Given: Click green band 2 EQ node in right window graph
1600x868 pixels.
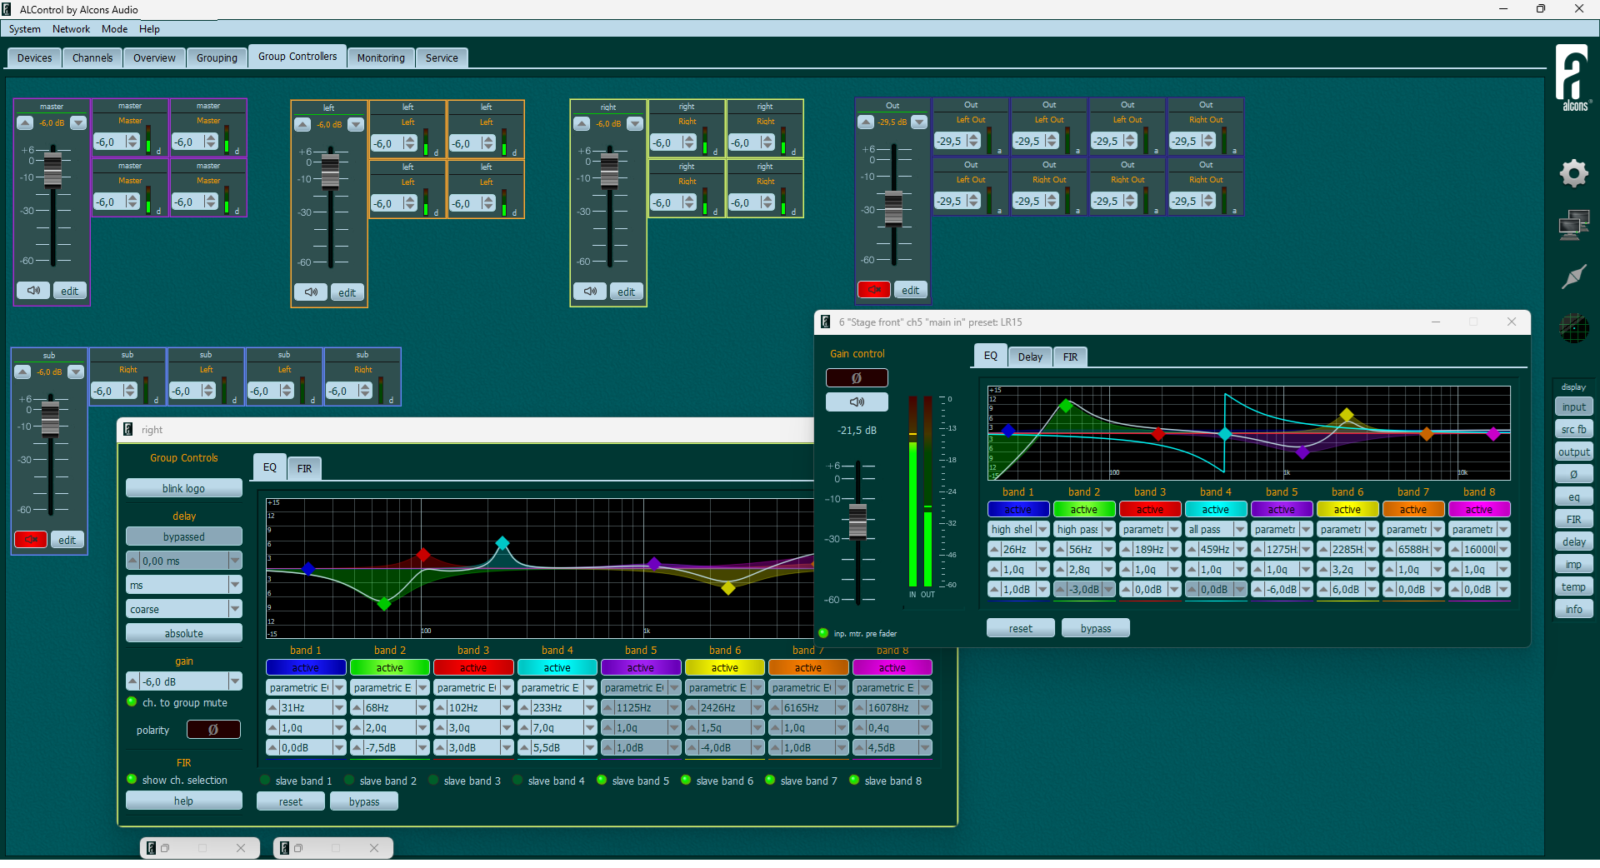Looking at the screenshot, I should pos(384,603).
